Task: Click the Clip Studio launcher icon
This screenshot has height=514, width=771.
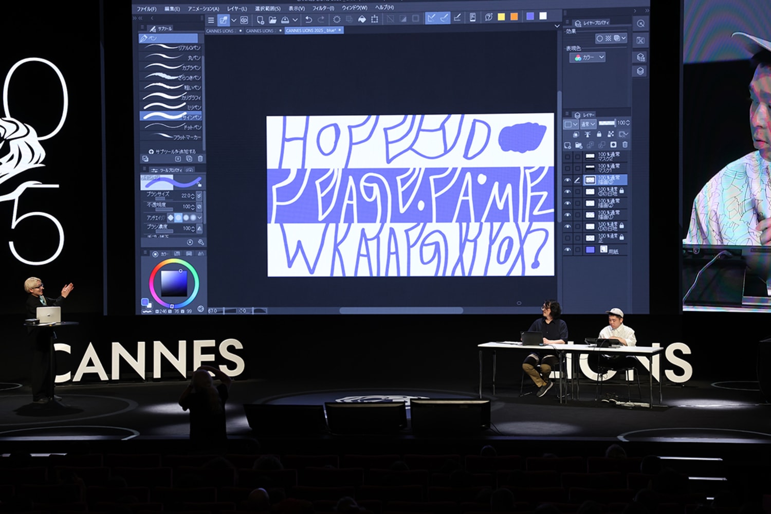Action: (x=244, y=20)
